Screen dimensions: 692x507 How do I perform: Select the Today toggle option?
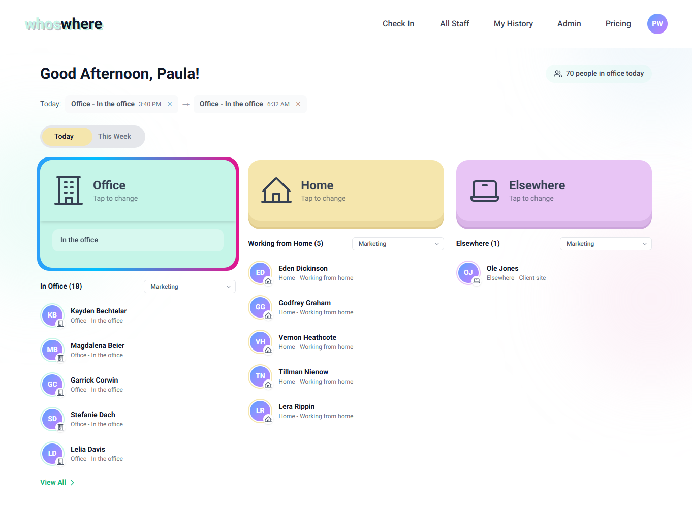(x=64, y=136)
